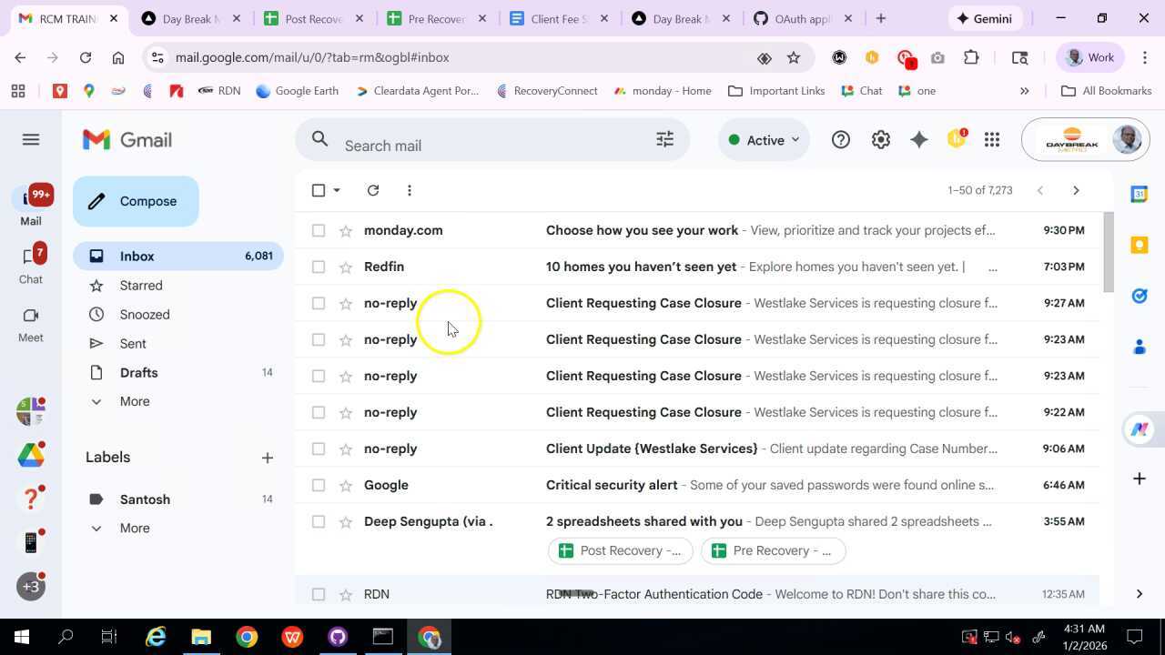
Task: Check the Deep Sengupta email checkbox
Action: click(319, 521)
